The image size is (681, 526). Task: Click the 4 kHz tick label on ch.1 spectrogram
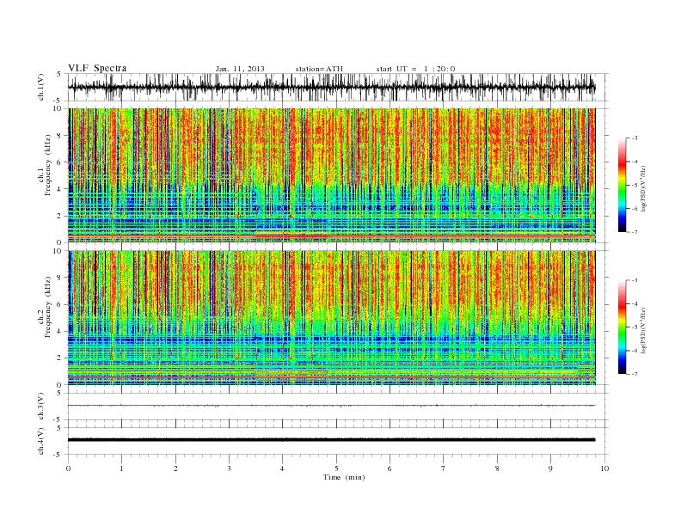point(59,189)
